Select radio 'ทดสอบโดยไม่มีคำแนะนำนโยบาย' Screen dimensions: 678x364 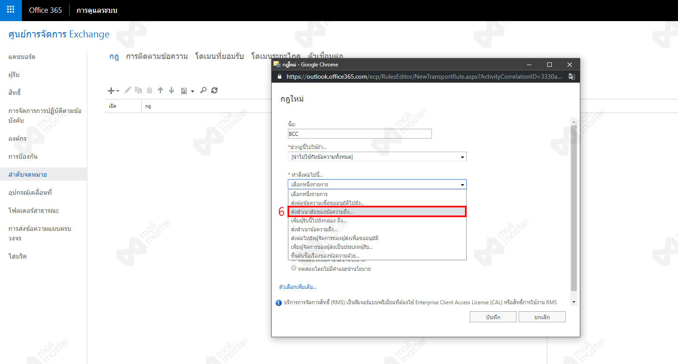coord(294,268)
